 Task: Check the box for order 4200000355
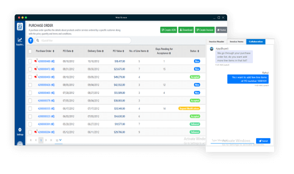tap(30, 108)
